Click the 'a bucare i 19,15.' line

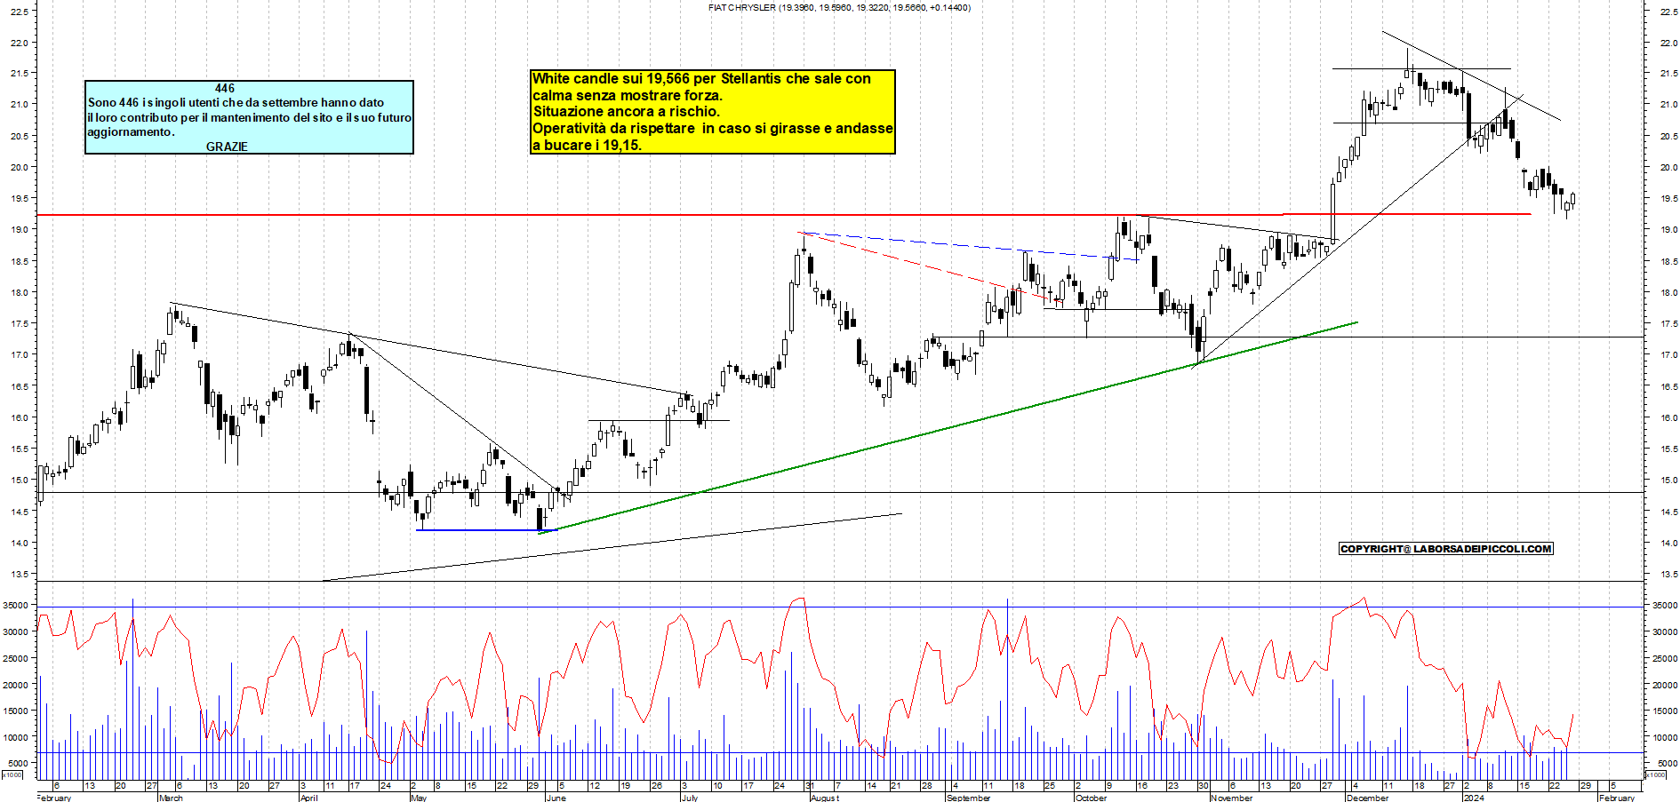586,145
